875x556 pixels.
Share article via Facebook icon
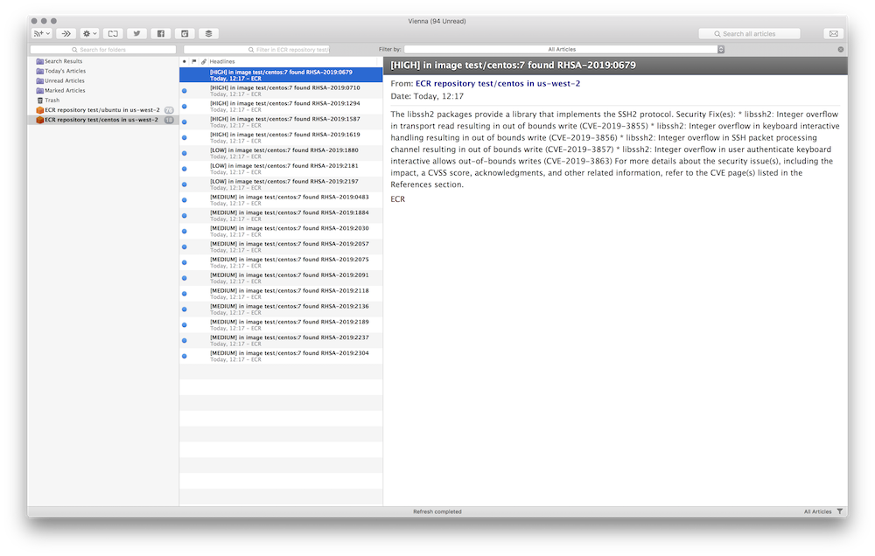[x=161, y=33]
